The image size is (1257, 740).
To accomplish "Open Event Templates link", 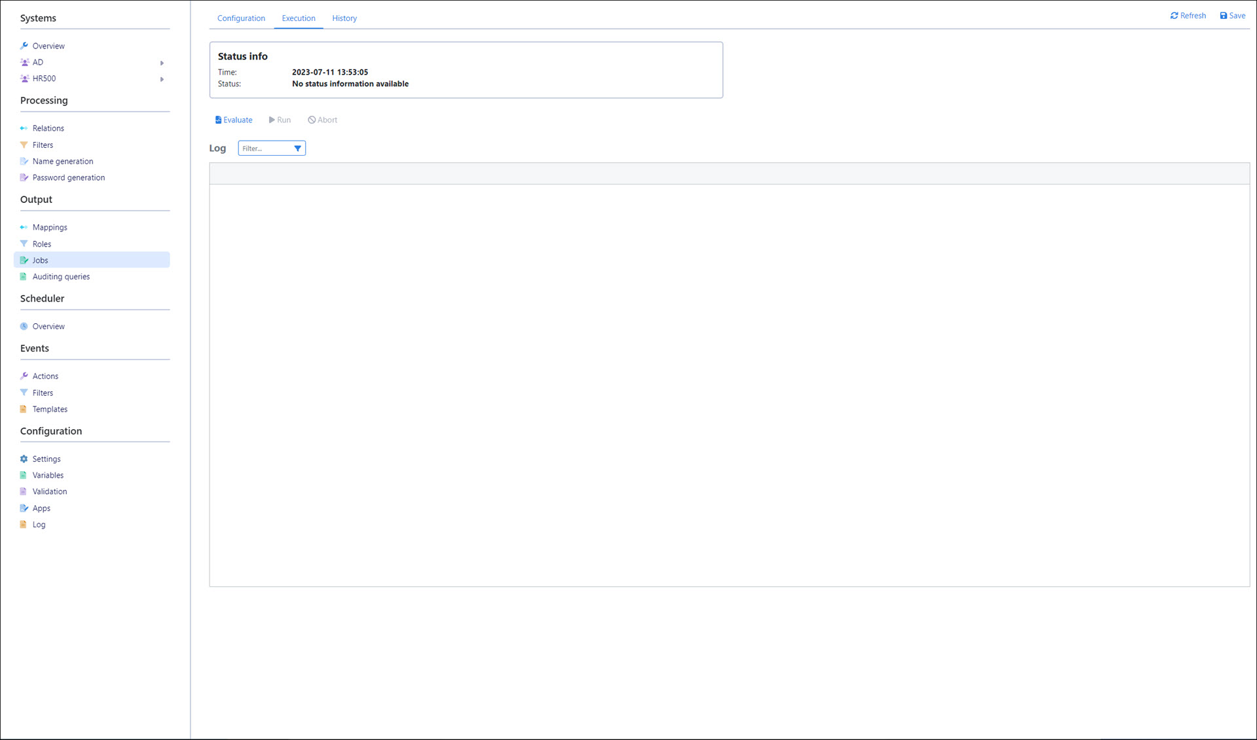I will (50, 409).
